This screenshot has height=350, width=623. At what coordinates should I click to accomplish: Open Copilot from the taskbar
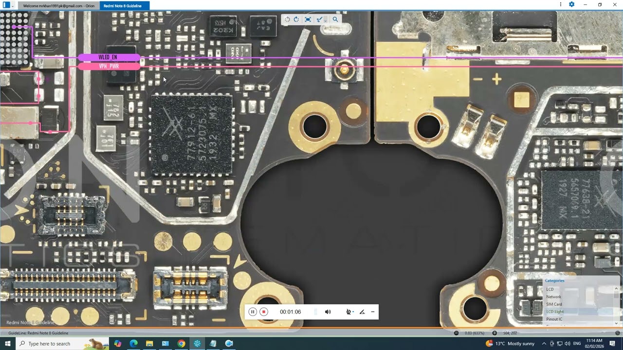pyautogui.click(x=118, y=344)
